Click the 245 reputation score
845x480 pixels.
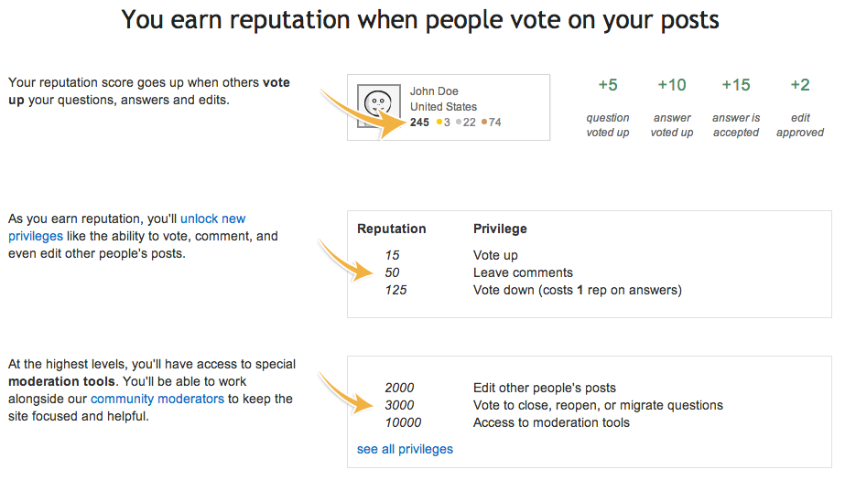419,123
